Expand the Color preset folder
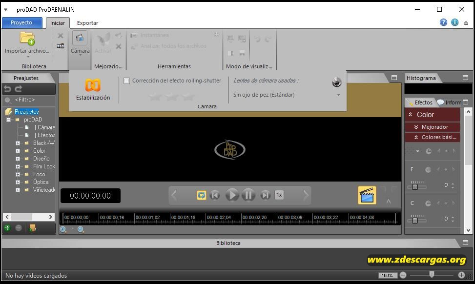This screenshot has height=284, width=475. click(x=18, y=151)
